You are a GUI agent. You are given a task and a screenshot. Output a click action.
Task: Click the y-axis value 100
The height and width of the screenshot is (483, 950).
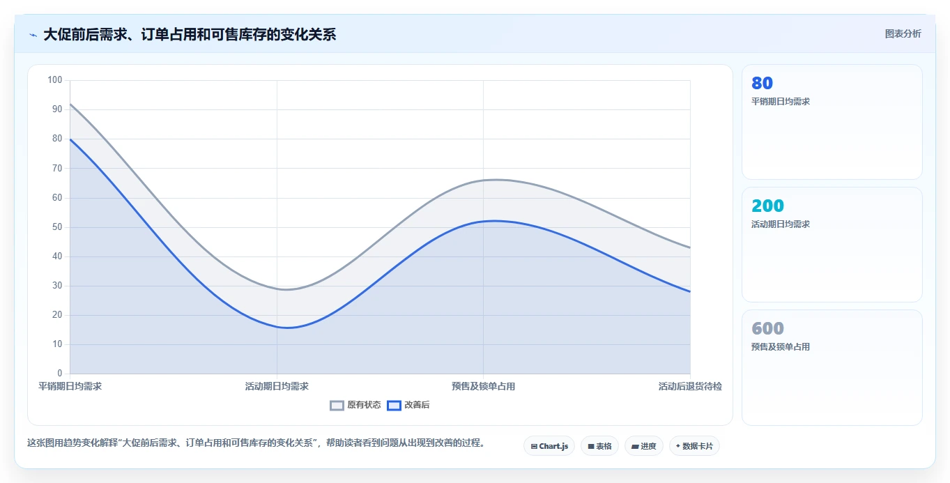click(x=55, y=80)
